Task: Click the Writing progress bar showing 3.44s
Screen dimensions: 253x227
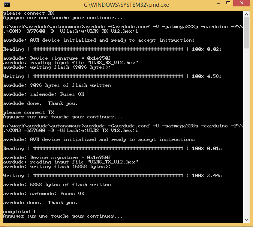Action: pyautogui.click(x=108, y=176)
